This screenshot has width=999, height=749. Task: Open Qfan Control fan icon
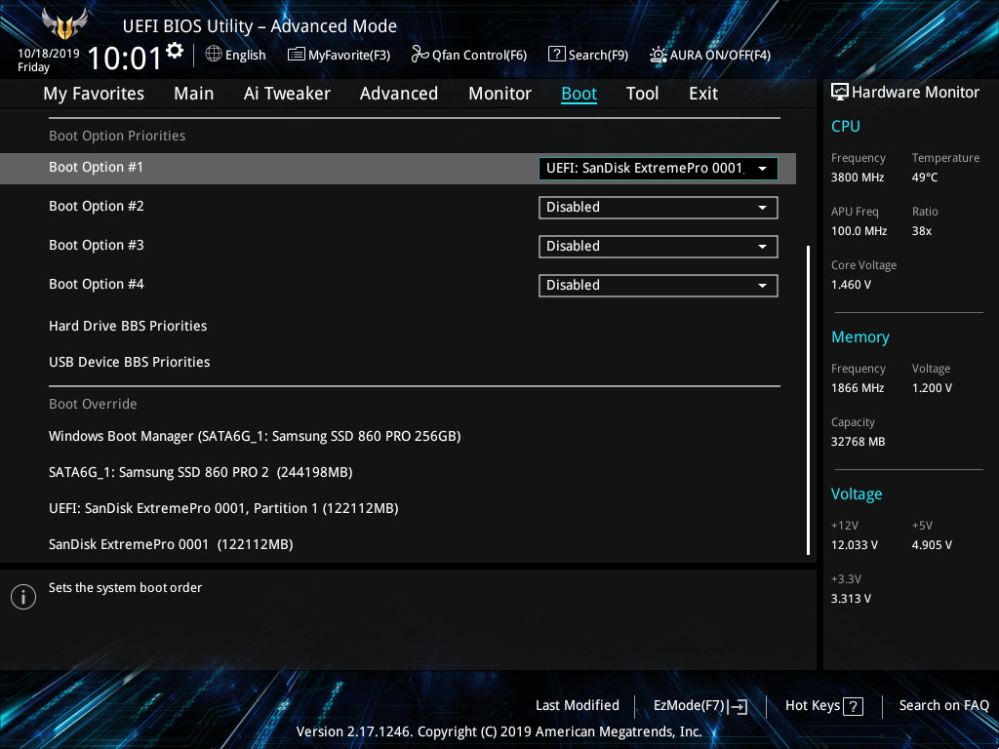420,55
